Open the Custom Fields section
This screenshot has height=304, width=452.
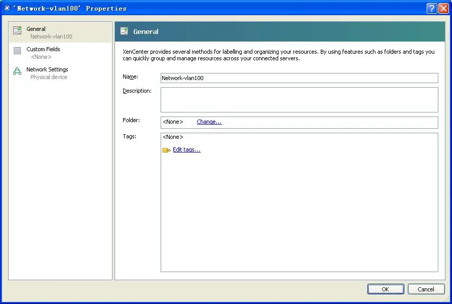(43, 49)
